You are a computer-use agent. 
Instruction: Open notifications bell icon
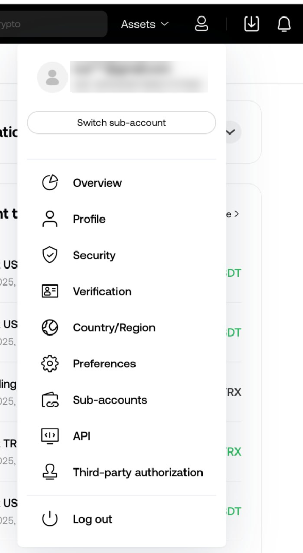click(x=284, y=24)
